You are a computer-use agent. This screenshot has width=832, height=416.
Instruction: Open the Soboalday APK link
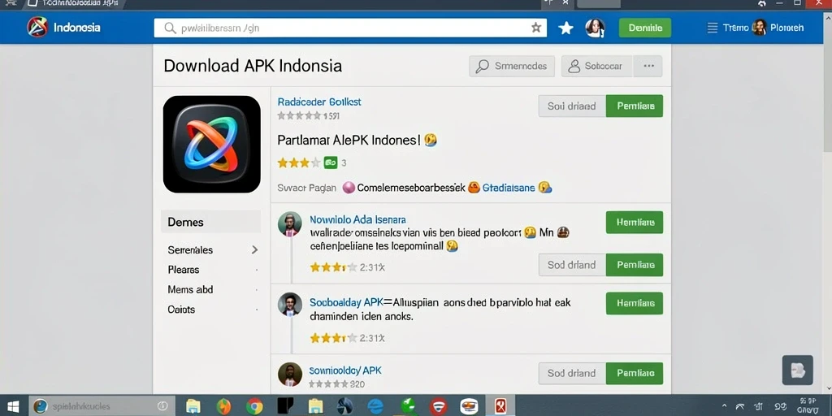click(x=346, y=303)
